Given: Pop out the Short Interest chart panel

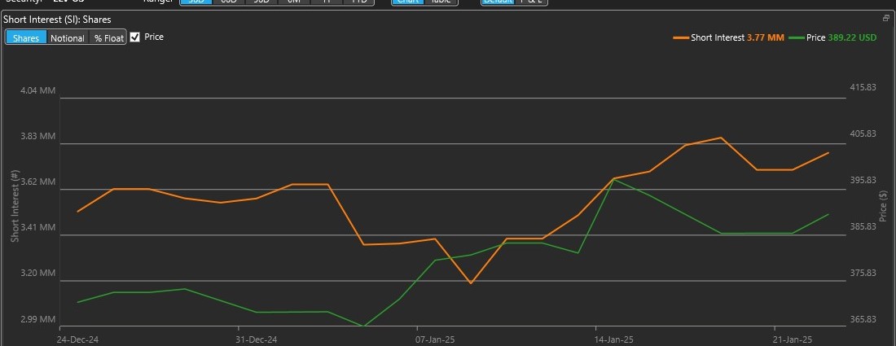Looking at the screenshot, I should click(x=886, y=18).
